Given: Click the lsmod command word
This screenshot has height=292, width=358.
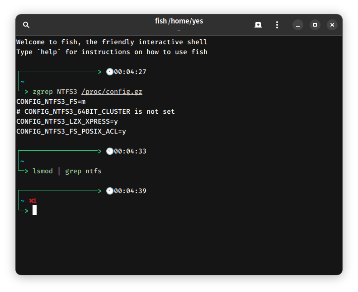Looking at the screenshot, I should (42, 171).
